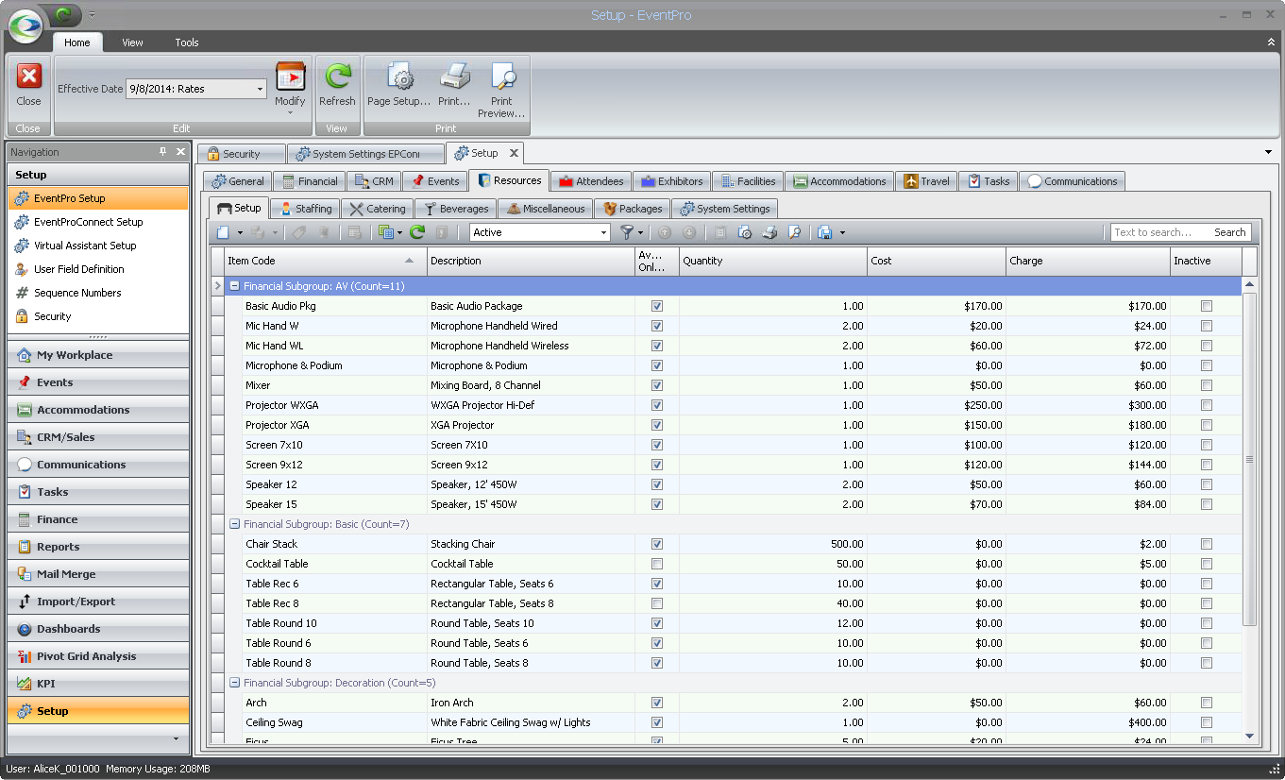The height and width of the screenshot is (780, 1285).
Task: Switch to the System Settings EPConnect document tab
Action: pos(365,154)
